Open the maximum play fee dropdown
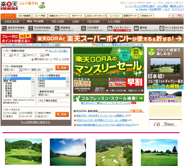 [40, 70]
